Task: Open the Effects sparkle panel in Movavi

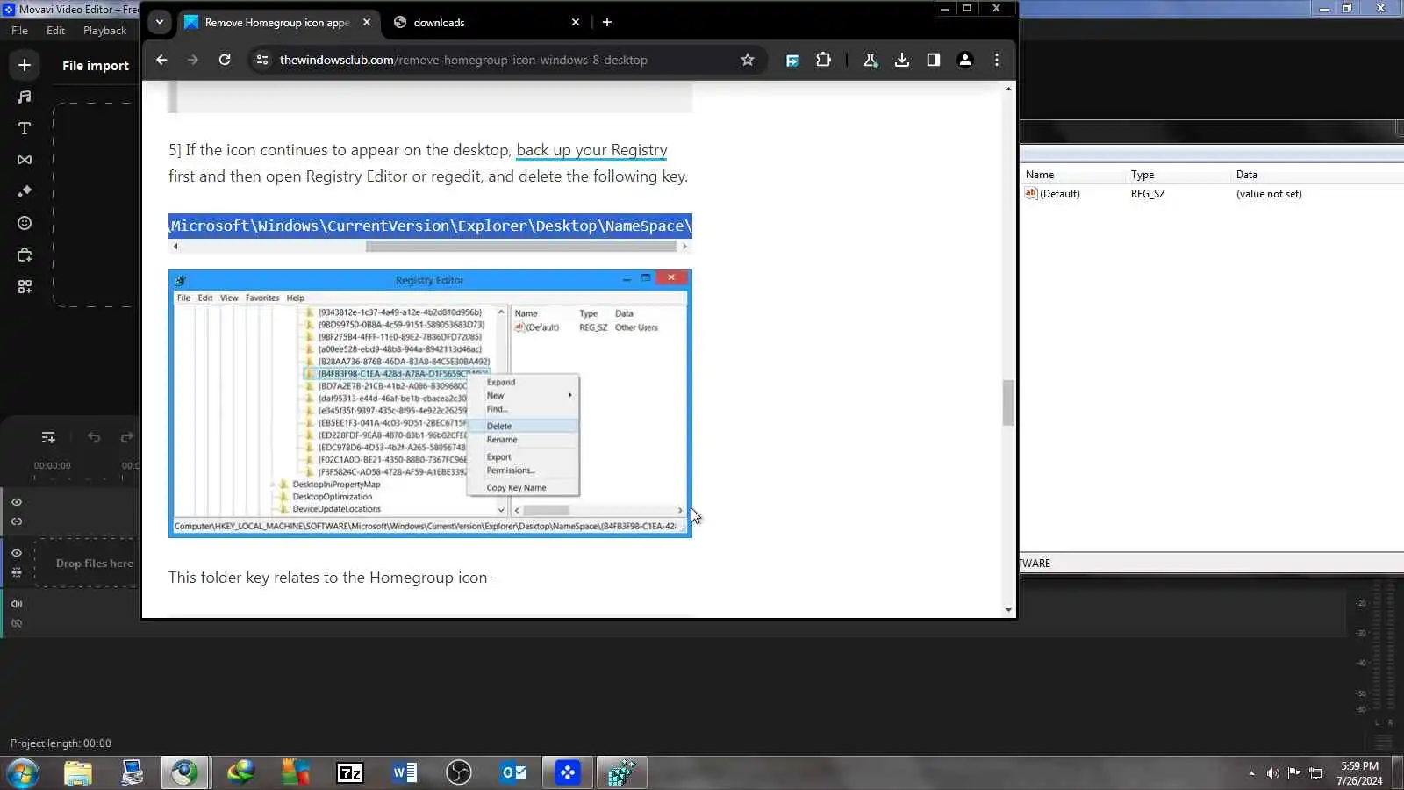Action: [25, 191]
